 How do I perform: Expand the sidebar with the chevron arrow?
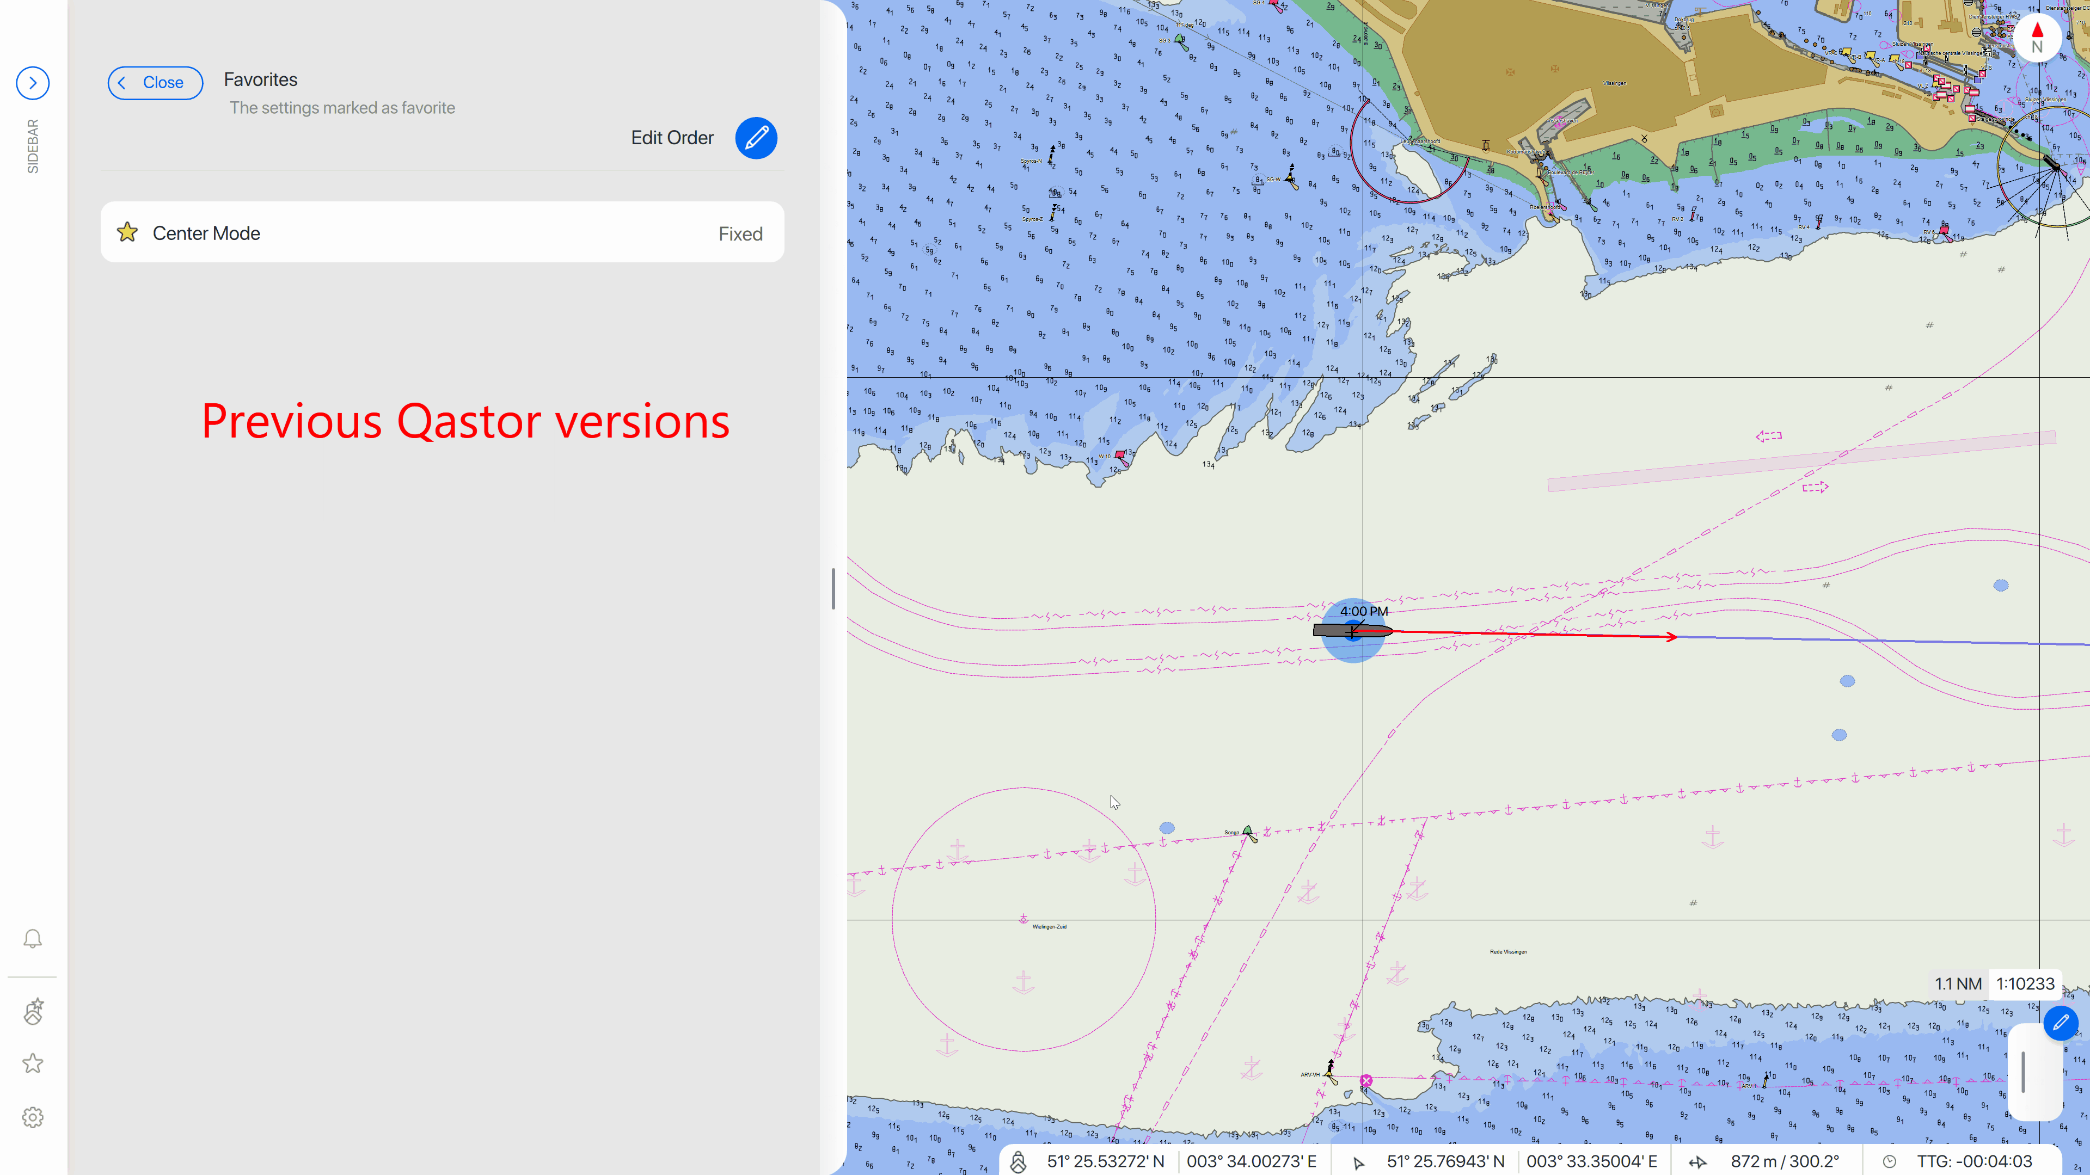point(33,83)
